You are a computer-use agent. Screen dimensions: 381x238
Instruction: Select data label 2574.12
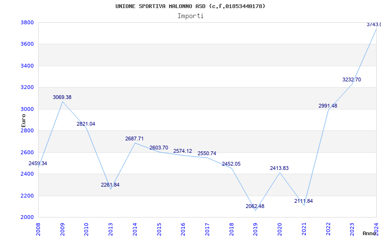click(x=182, y=151)
